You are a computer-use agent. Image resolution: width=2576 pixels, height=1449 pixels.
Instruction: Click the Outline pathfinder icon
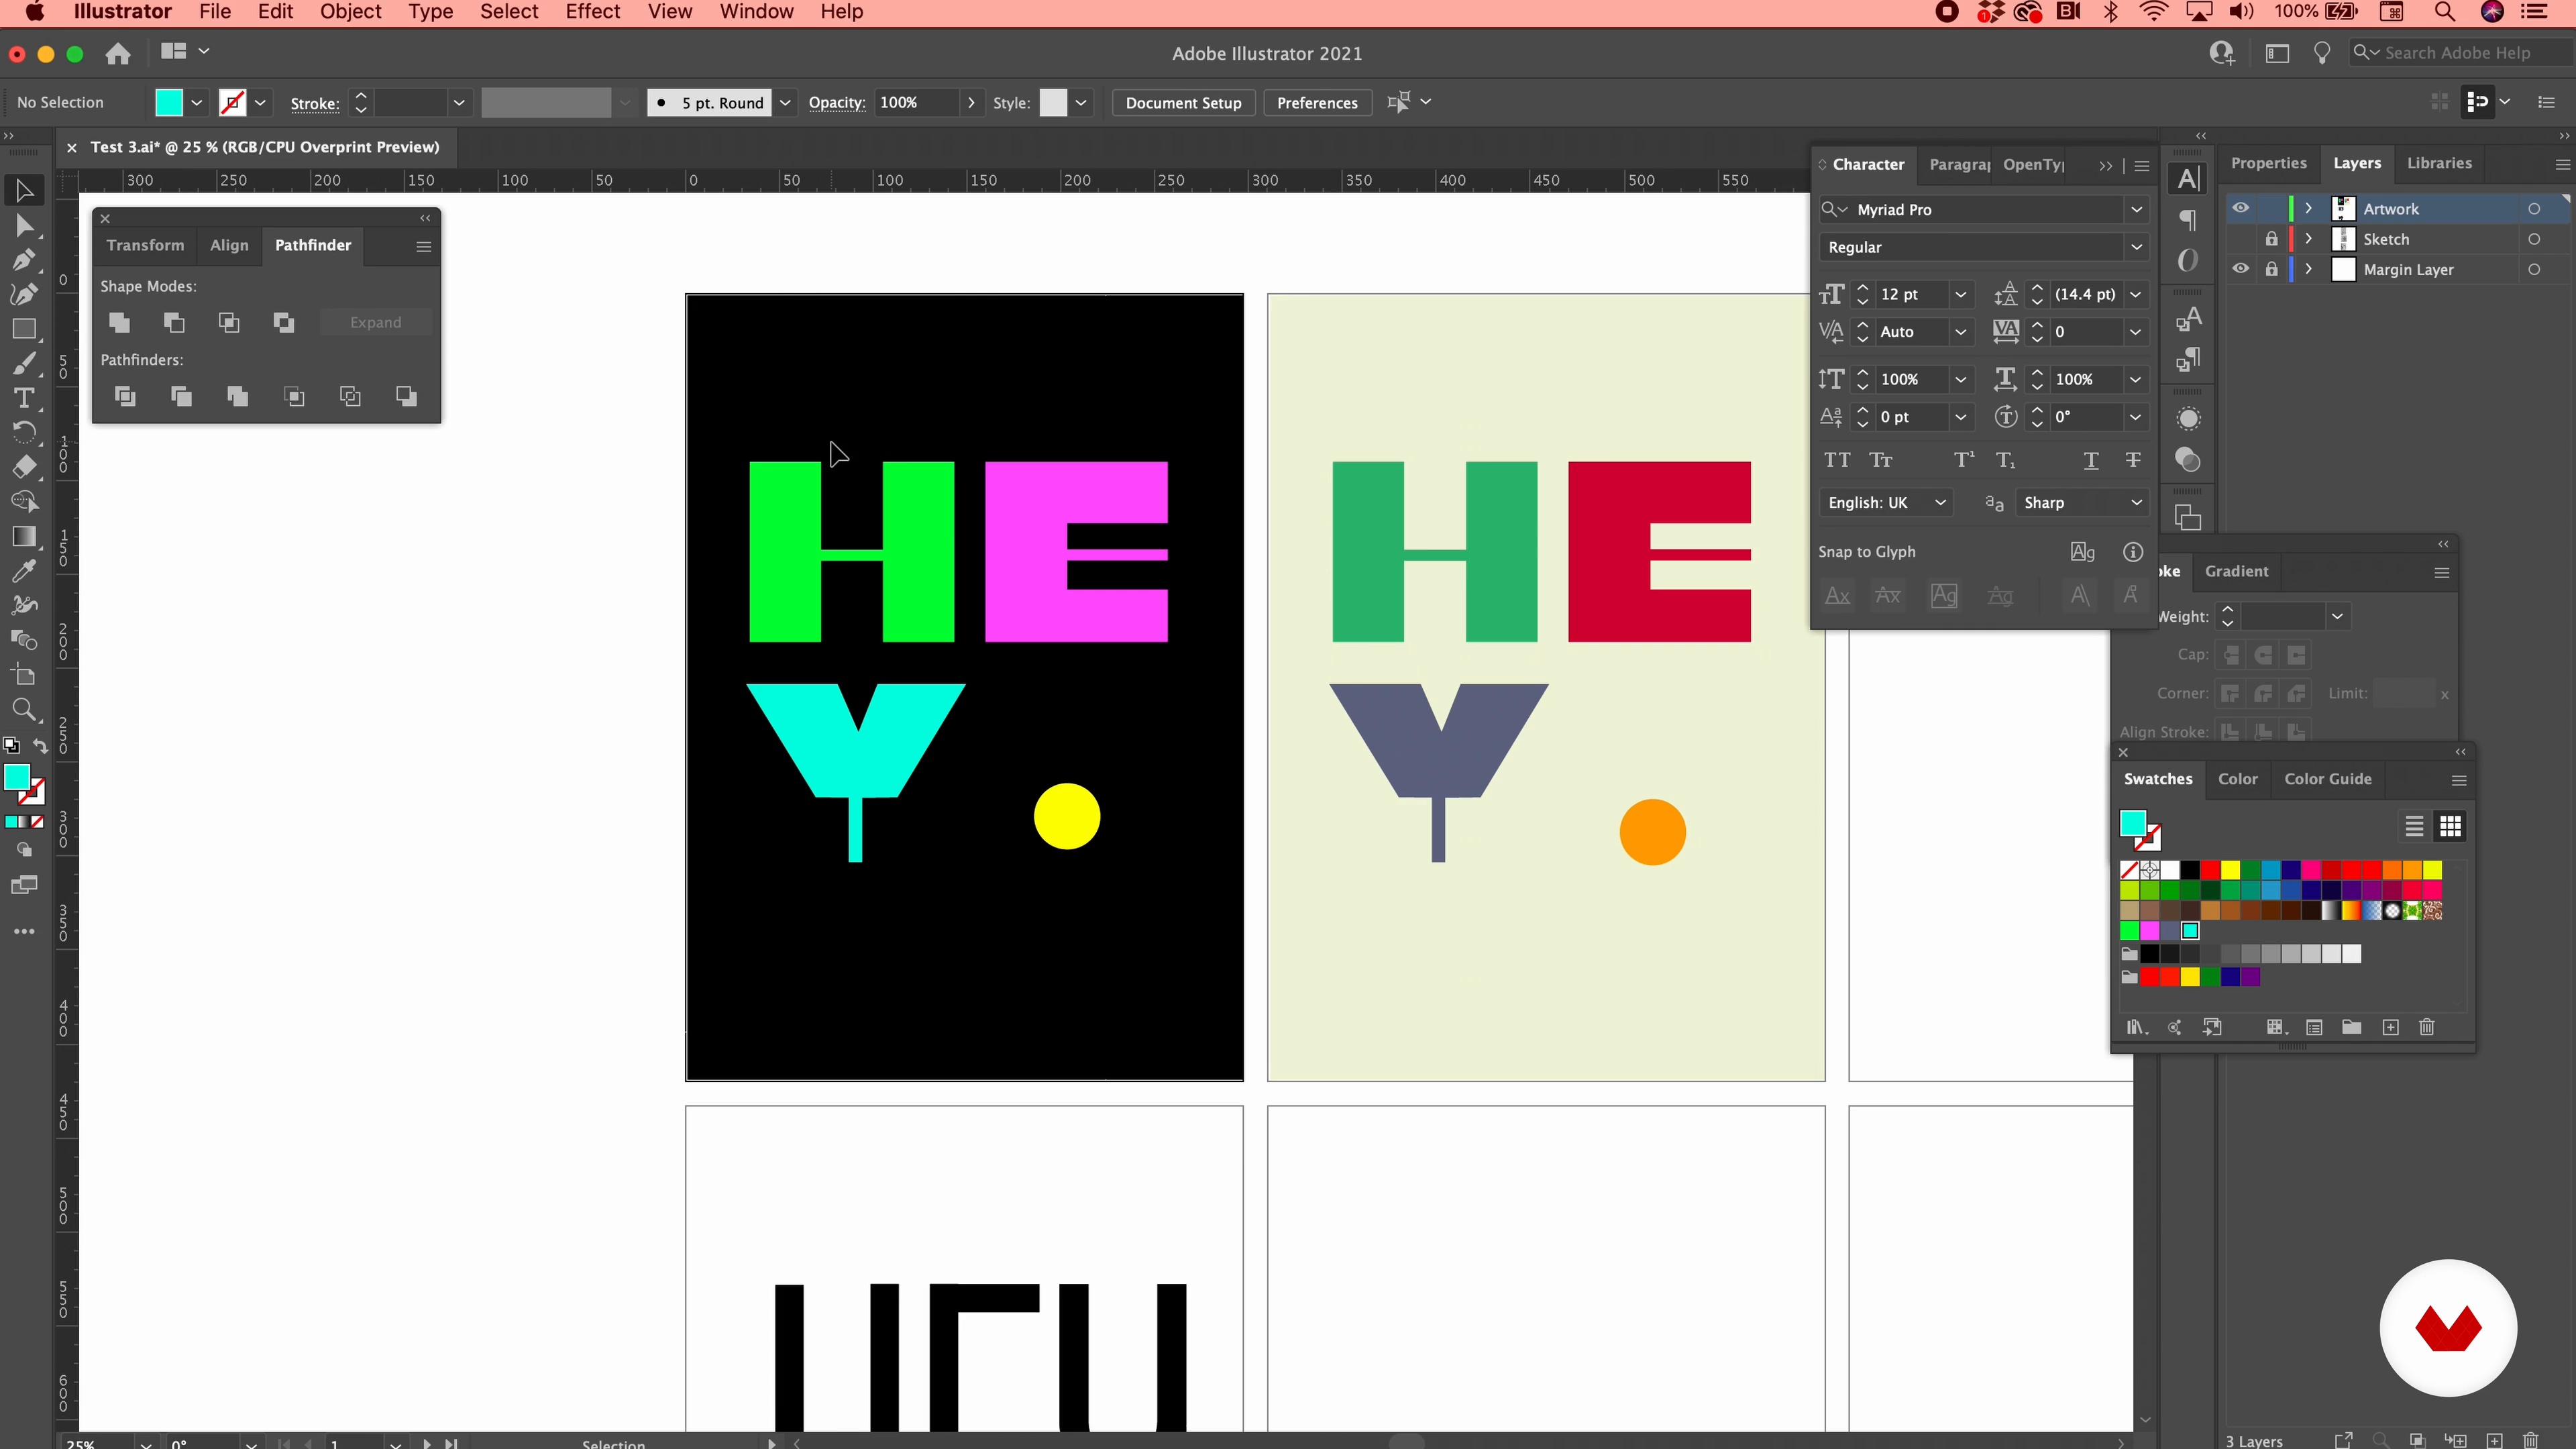(350, 396)
